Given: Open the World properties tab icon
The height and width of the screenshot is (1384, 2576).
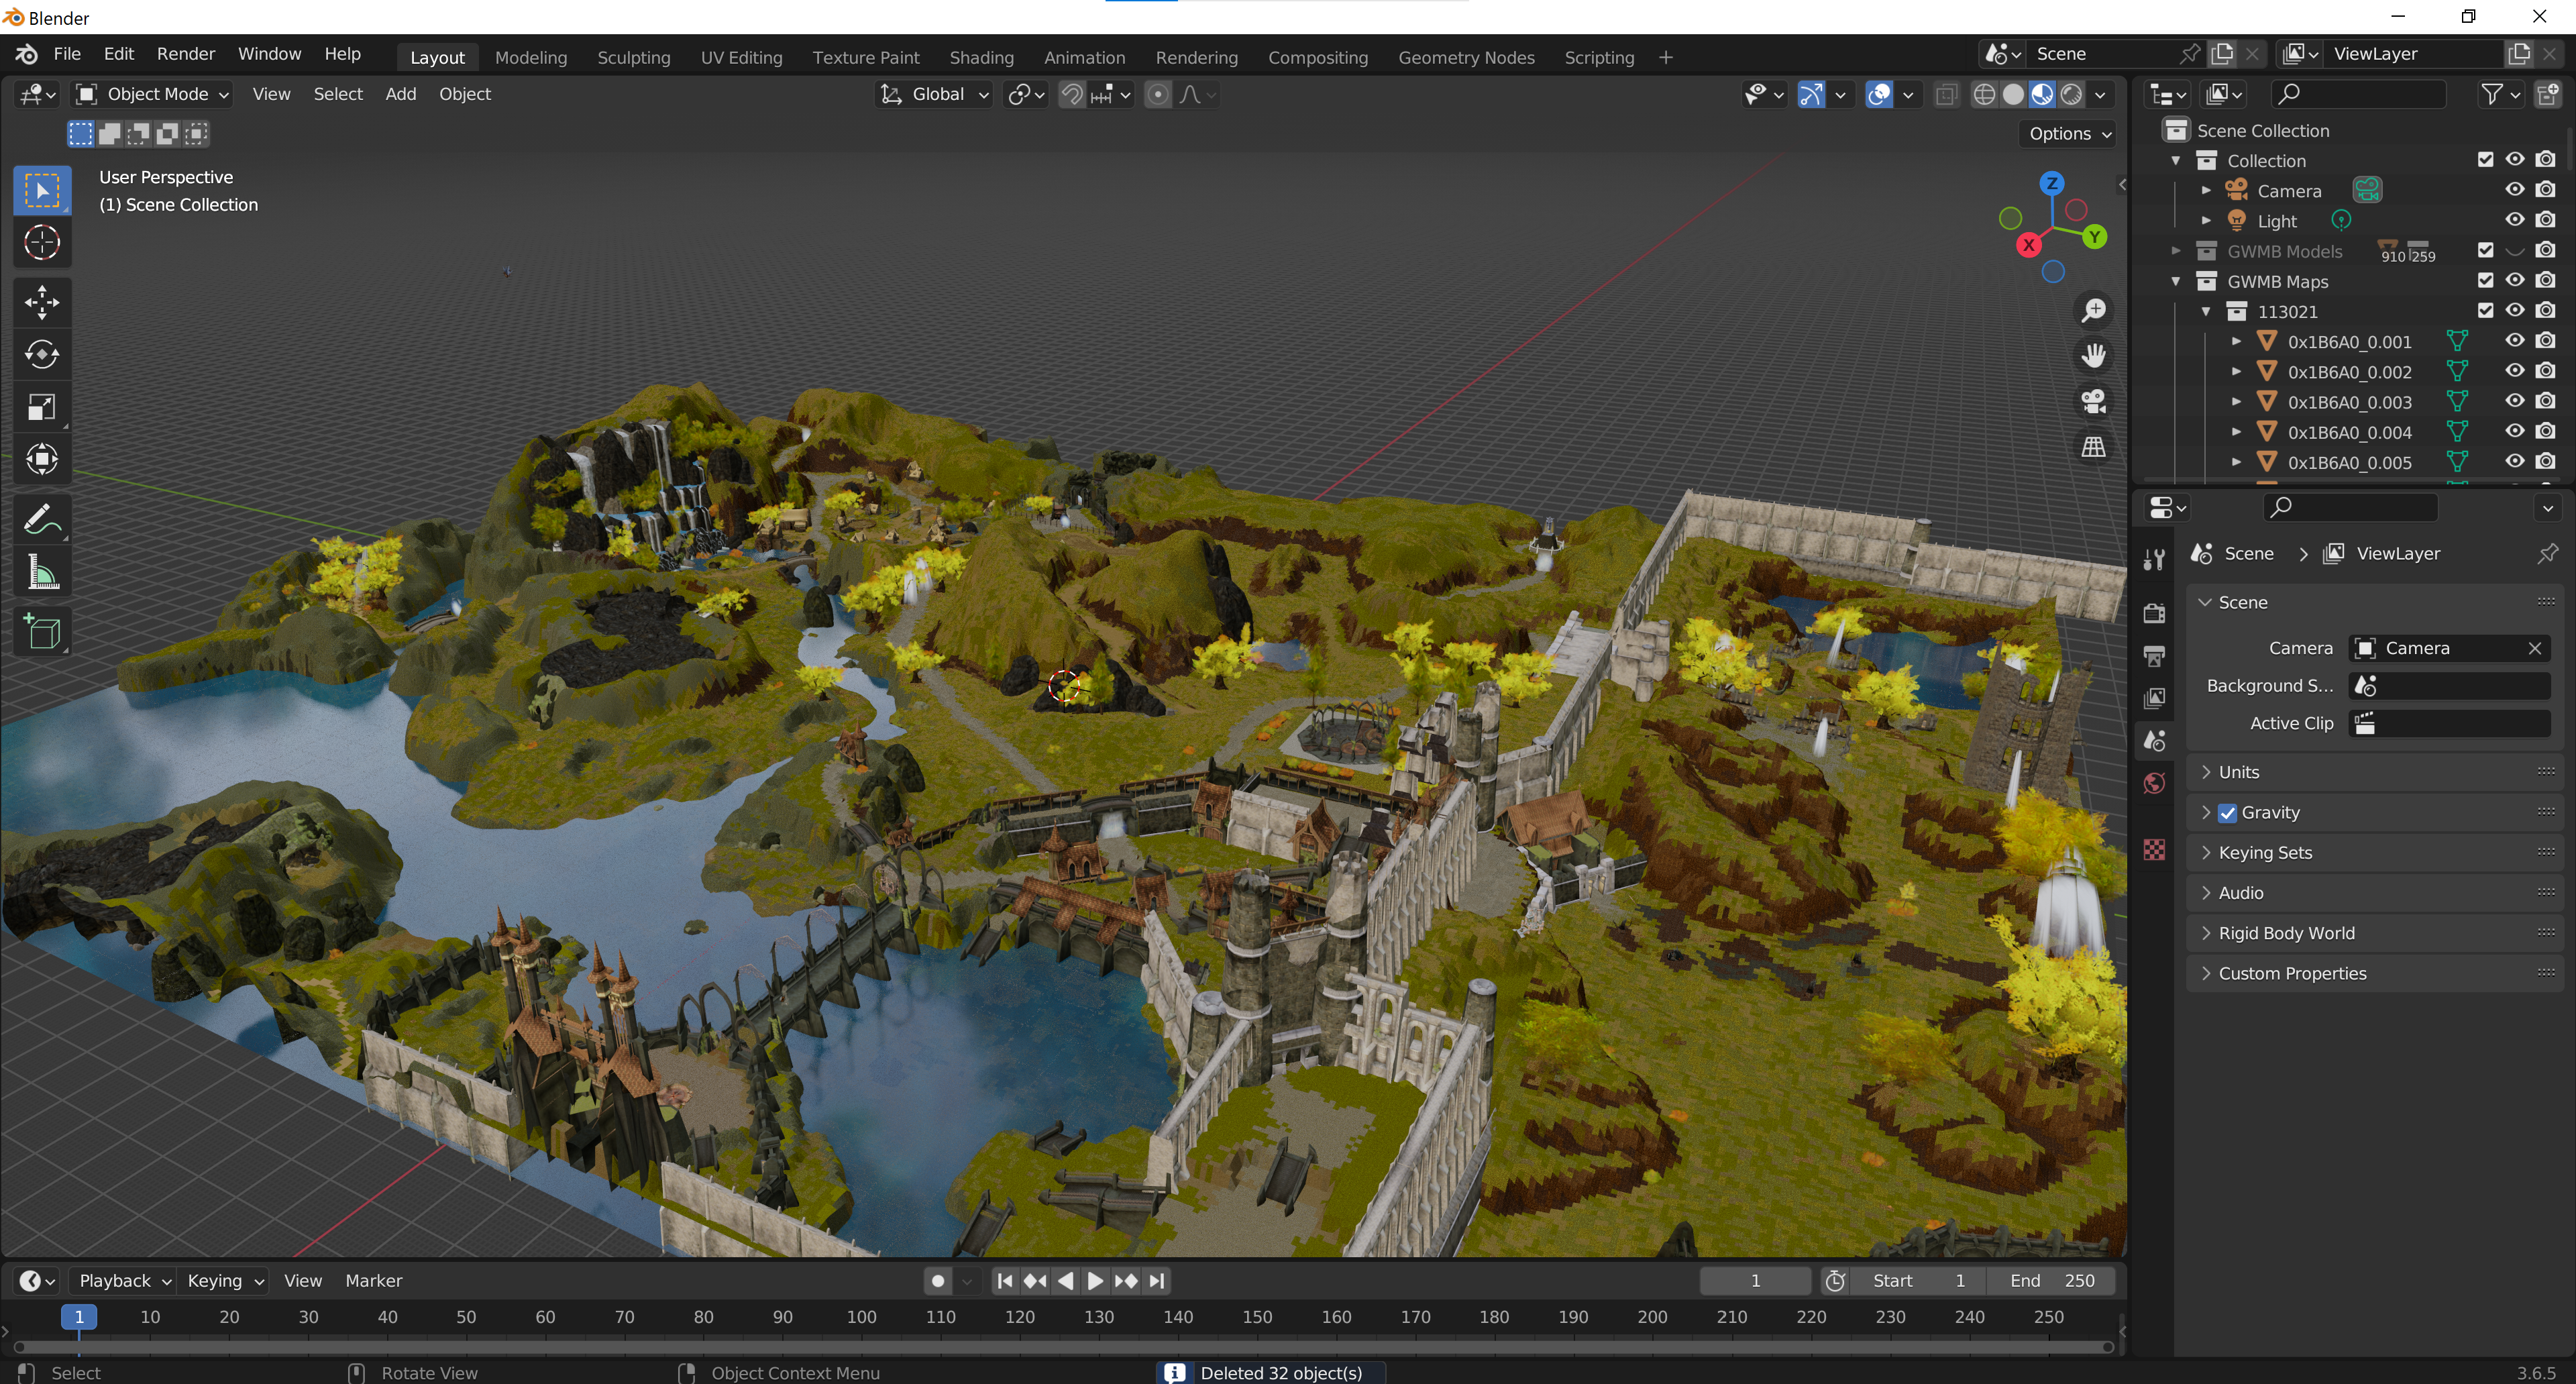Looking at the screenshot, I should click(x=2155, y=783).
